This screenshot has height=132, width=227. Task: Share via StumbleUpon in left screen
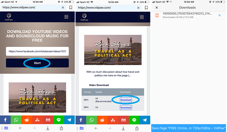pyautogui.click(x=37, y=120)
